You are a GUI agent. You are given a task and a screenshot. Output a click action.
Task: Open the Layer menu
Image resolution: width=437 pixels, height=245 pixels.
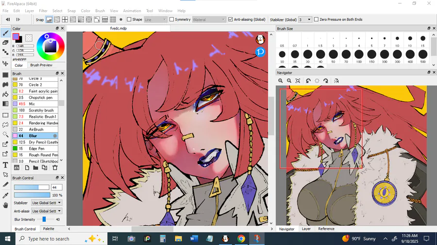point(29,11)
